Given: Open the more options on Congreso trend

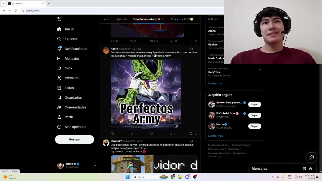Looking at the screenshot, I should [x=260, y=69].
